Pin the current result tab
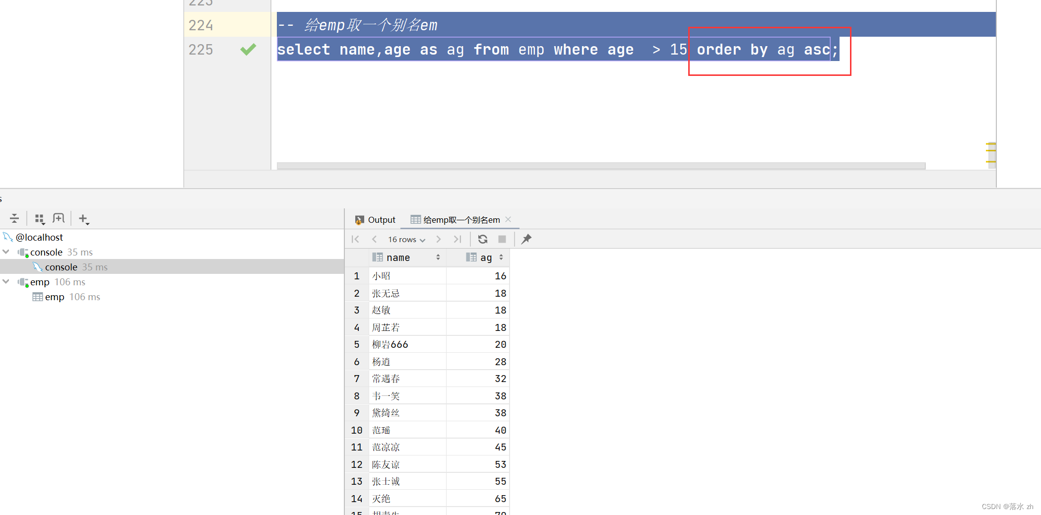 [526, 239]
